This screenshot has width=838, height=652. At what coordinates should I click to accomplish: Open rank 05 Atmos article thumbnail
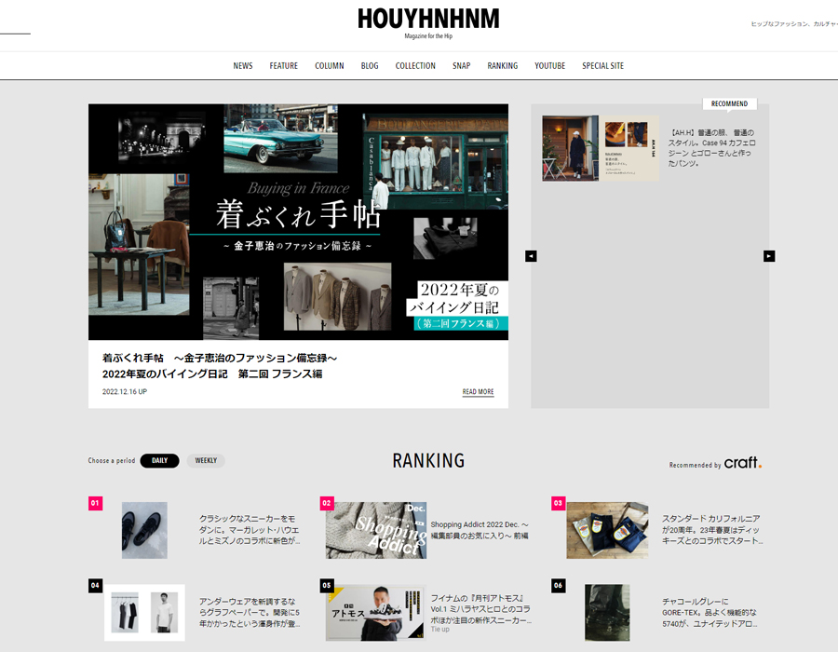pyautogui.click(x=375, y=612)
